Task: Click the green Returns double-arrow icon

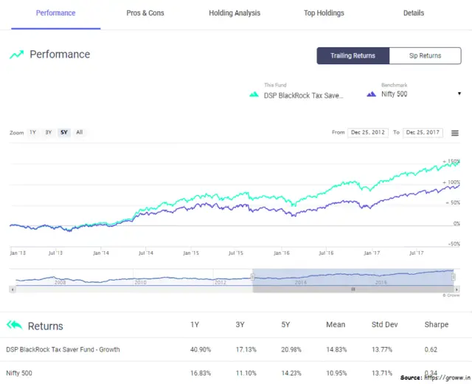Action: tap(15, 325)
